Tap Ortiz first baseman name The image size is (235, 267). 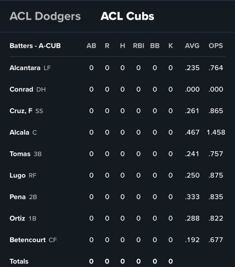17,218
